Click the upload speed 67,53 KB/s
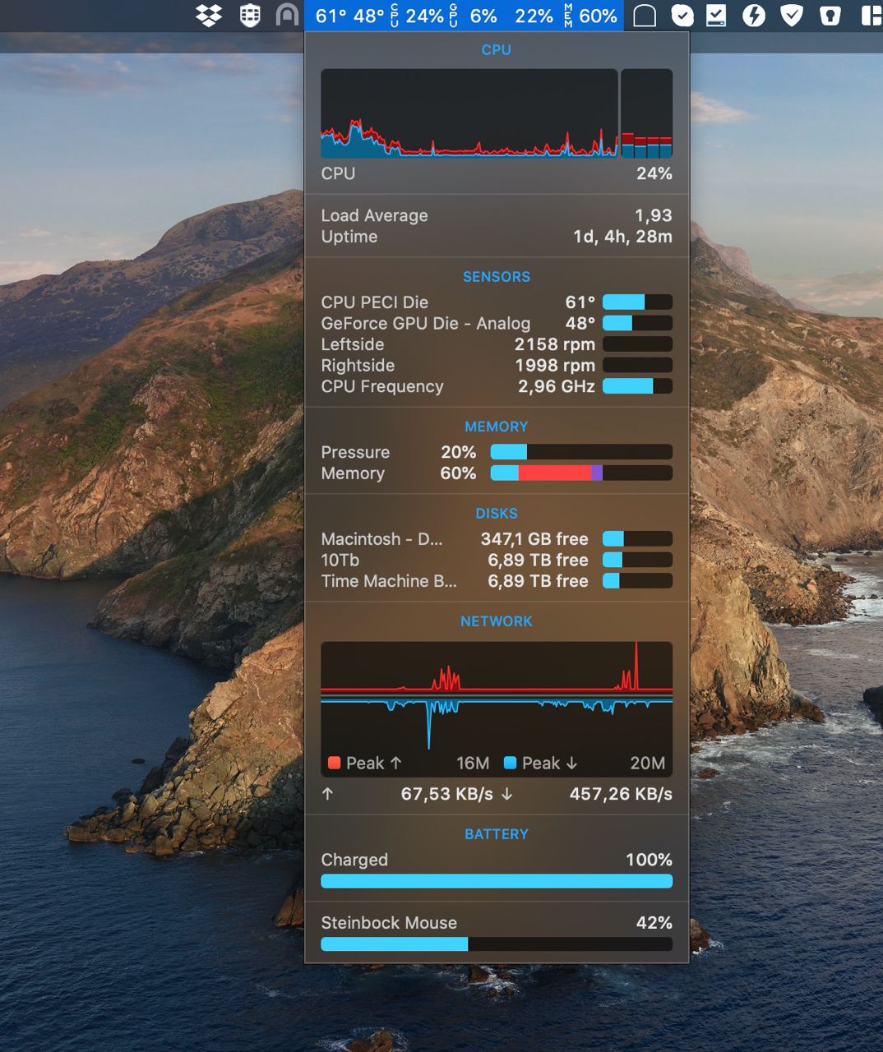 pyautogui.click(x=446, y=794)
